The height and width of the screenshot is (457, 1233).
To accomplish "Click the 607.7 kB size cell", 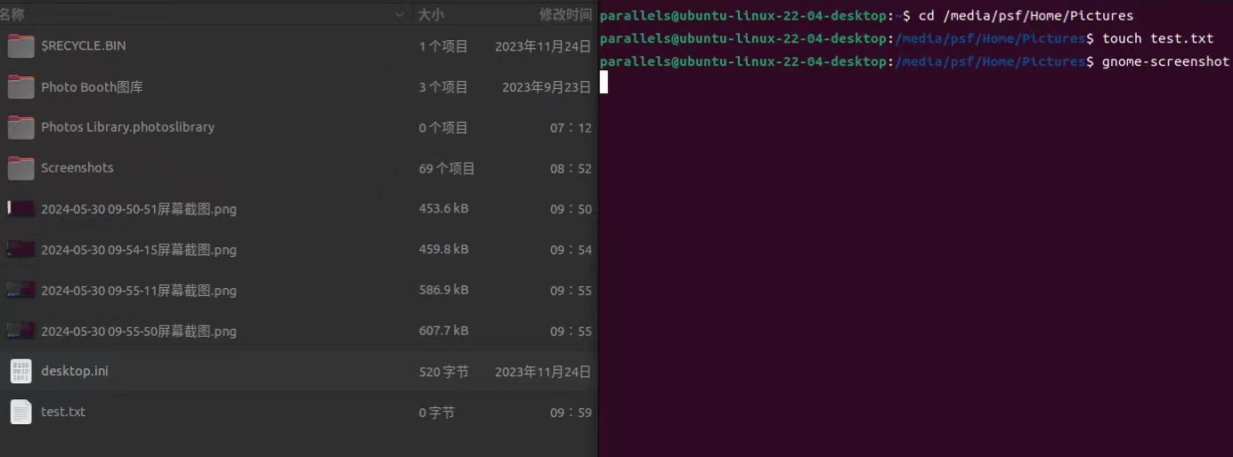I will (x=443, y=331).
